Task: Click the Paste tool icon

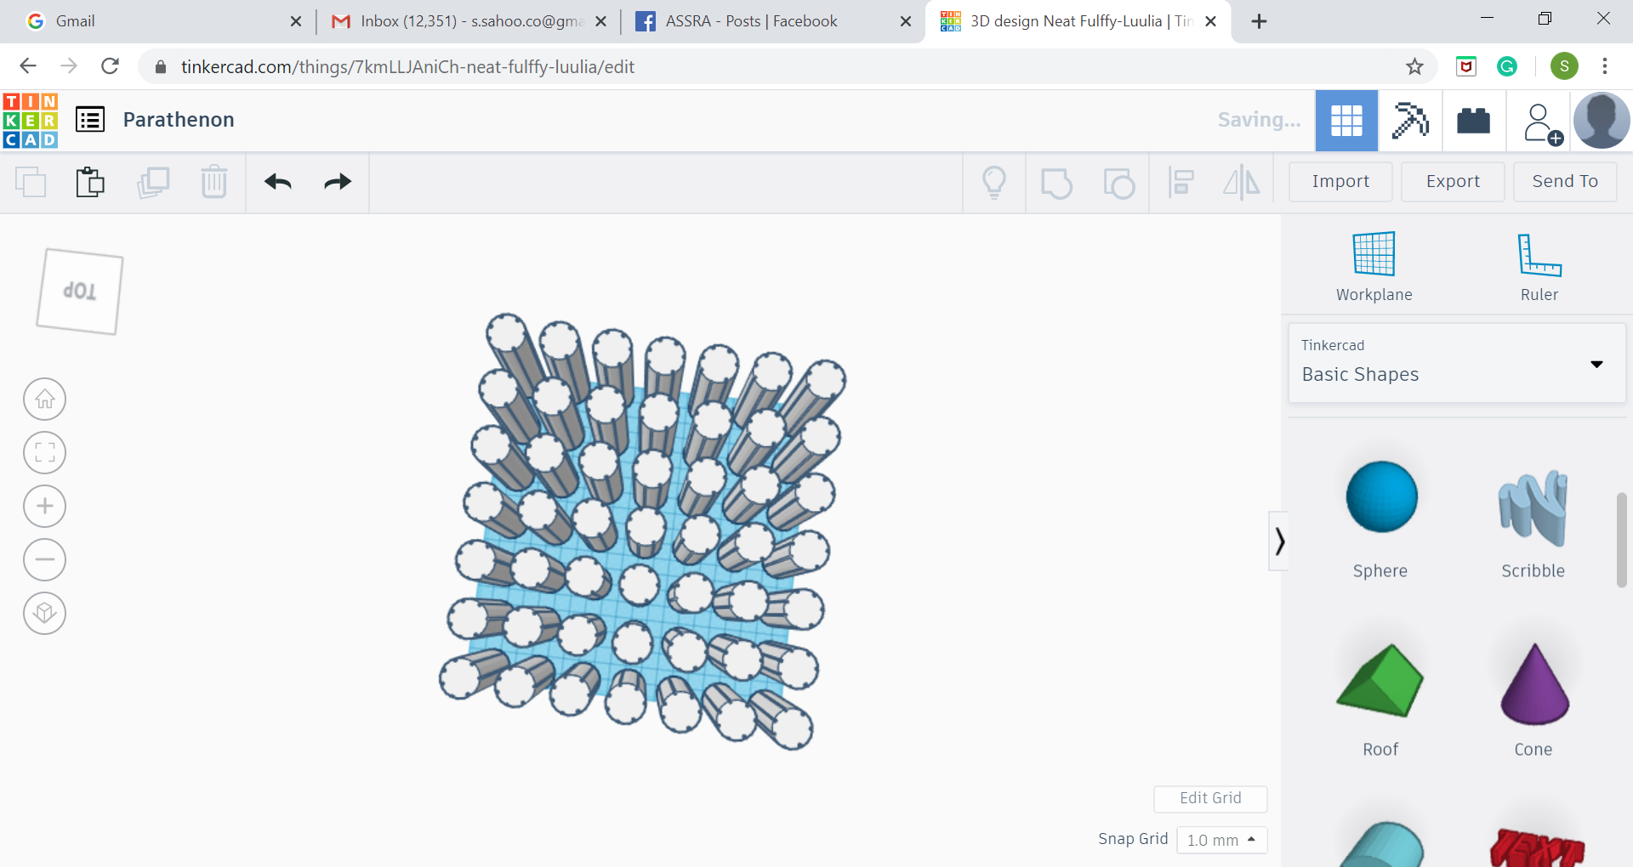Action: (x=90, y=182)
